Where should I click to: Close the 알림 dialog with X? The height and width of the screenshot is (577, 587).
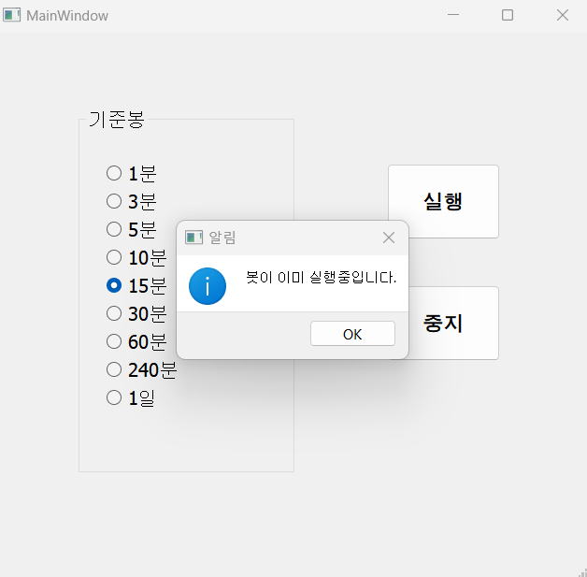389,238
